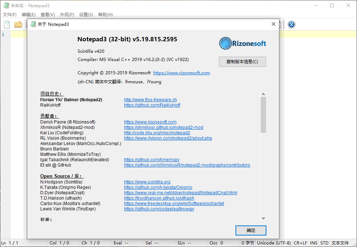Open the k-takata Onigmo GitHub link
This screenshot has height=247, width=357.
point(158,187)
